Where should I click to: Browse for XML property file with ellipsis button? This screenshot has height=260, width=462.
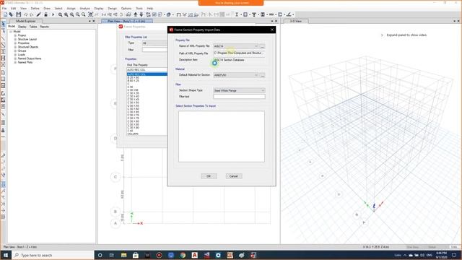(x=262, y=46)
